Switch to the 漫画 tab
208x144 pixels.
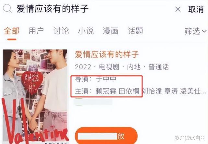coord(111,31)
